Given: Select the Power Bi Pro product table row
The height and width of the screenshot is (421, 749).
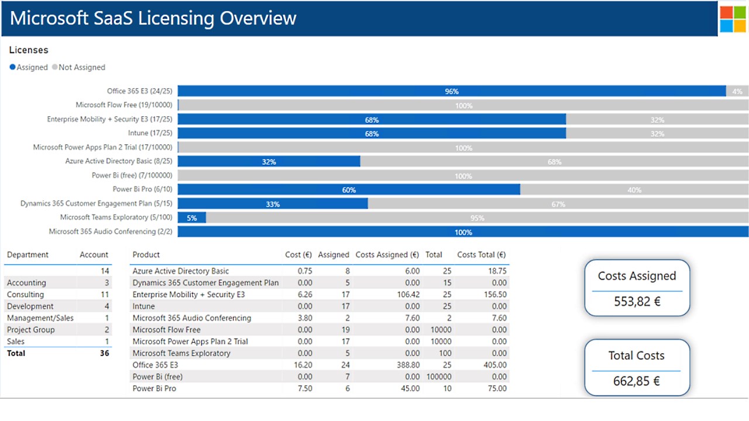Looking at the screenshot, I should click(319, 388).
